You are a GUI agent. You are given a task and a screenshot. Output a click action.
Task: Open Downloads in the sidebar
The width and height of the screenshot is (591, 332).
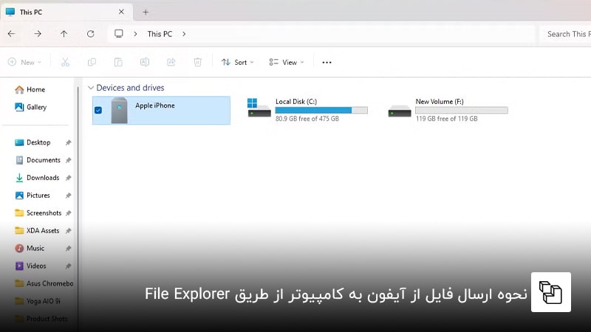[37, 178]
